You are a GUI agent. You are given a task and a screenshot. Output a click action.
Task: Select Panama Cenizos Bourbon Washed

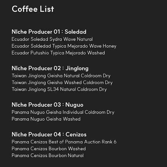click(49, 149)
